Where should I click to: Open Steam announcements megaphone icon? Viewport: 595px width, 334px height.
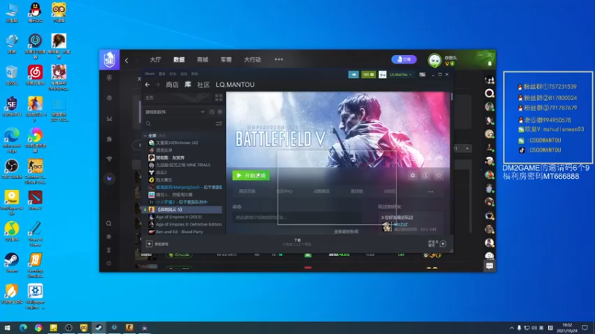click(x=353, y=75)
